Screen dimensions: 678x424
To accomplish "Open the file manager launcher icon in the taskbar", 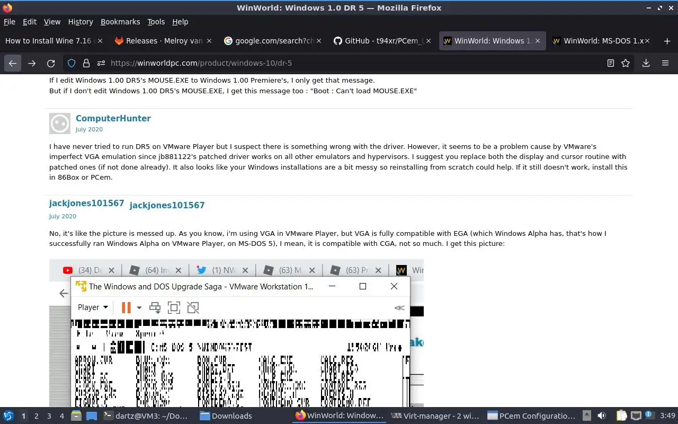I will 76,416.
